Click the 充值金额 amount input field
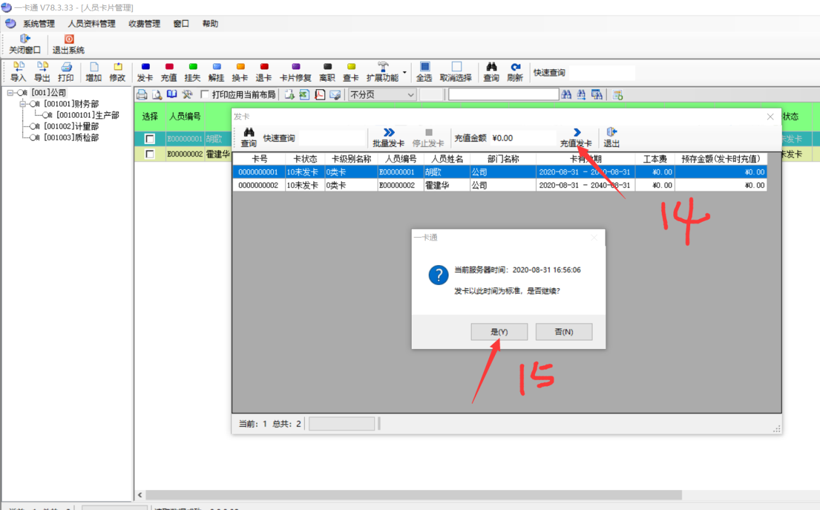Viewport: 820px width, 510px height. [521, 138]
